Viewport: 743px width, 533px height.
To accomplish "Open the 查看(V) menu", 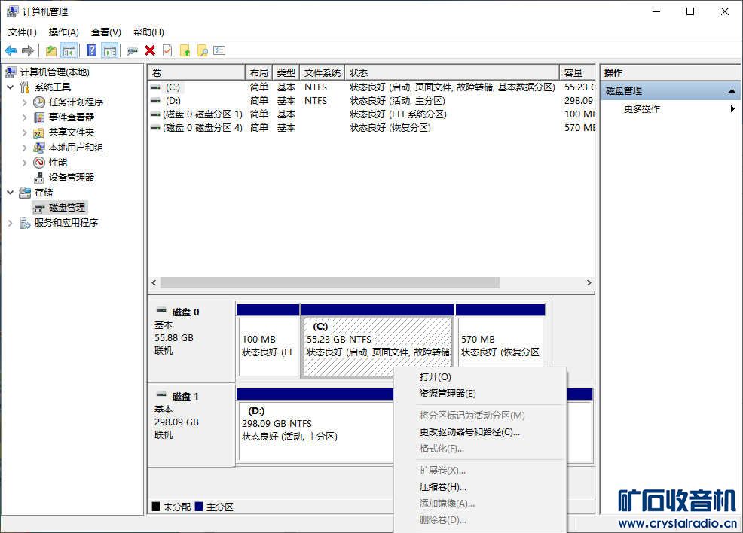I will click(105, 32).
